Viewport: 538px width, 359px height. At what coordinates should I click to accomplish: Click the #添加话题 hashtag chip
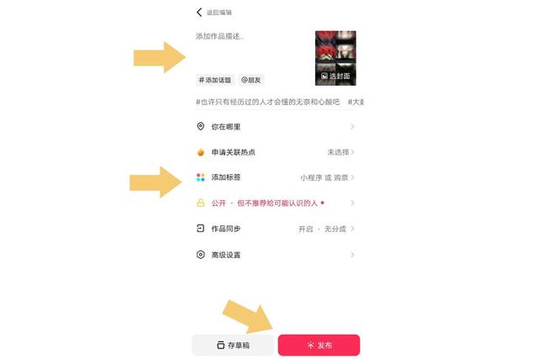pyautogui.click(x=215, y=80)
